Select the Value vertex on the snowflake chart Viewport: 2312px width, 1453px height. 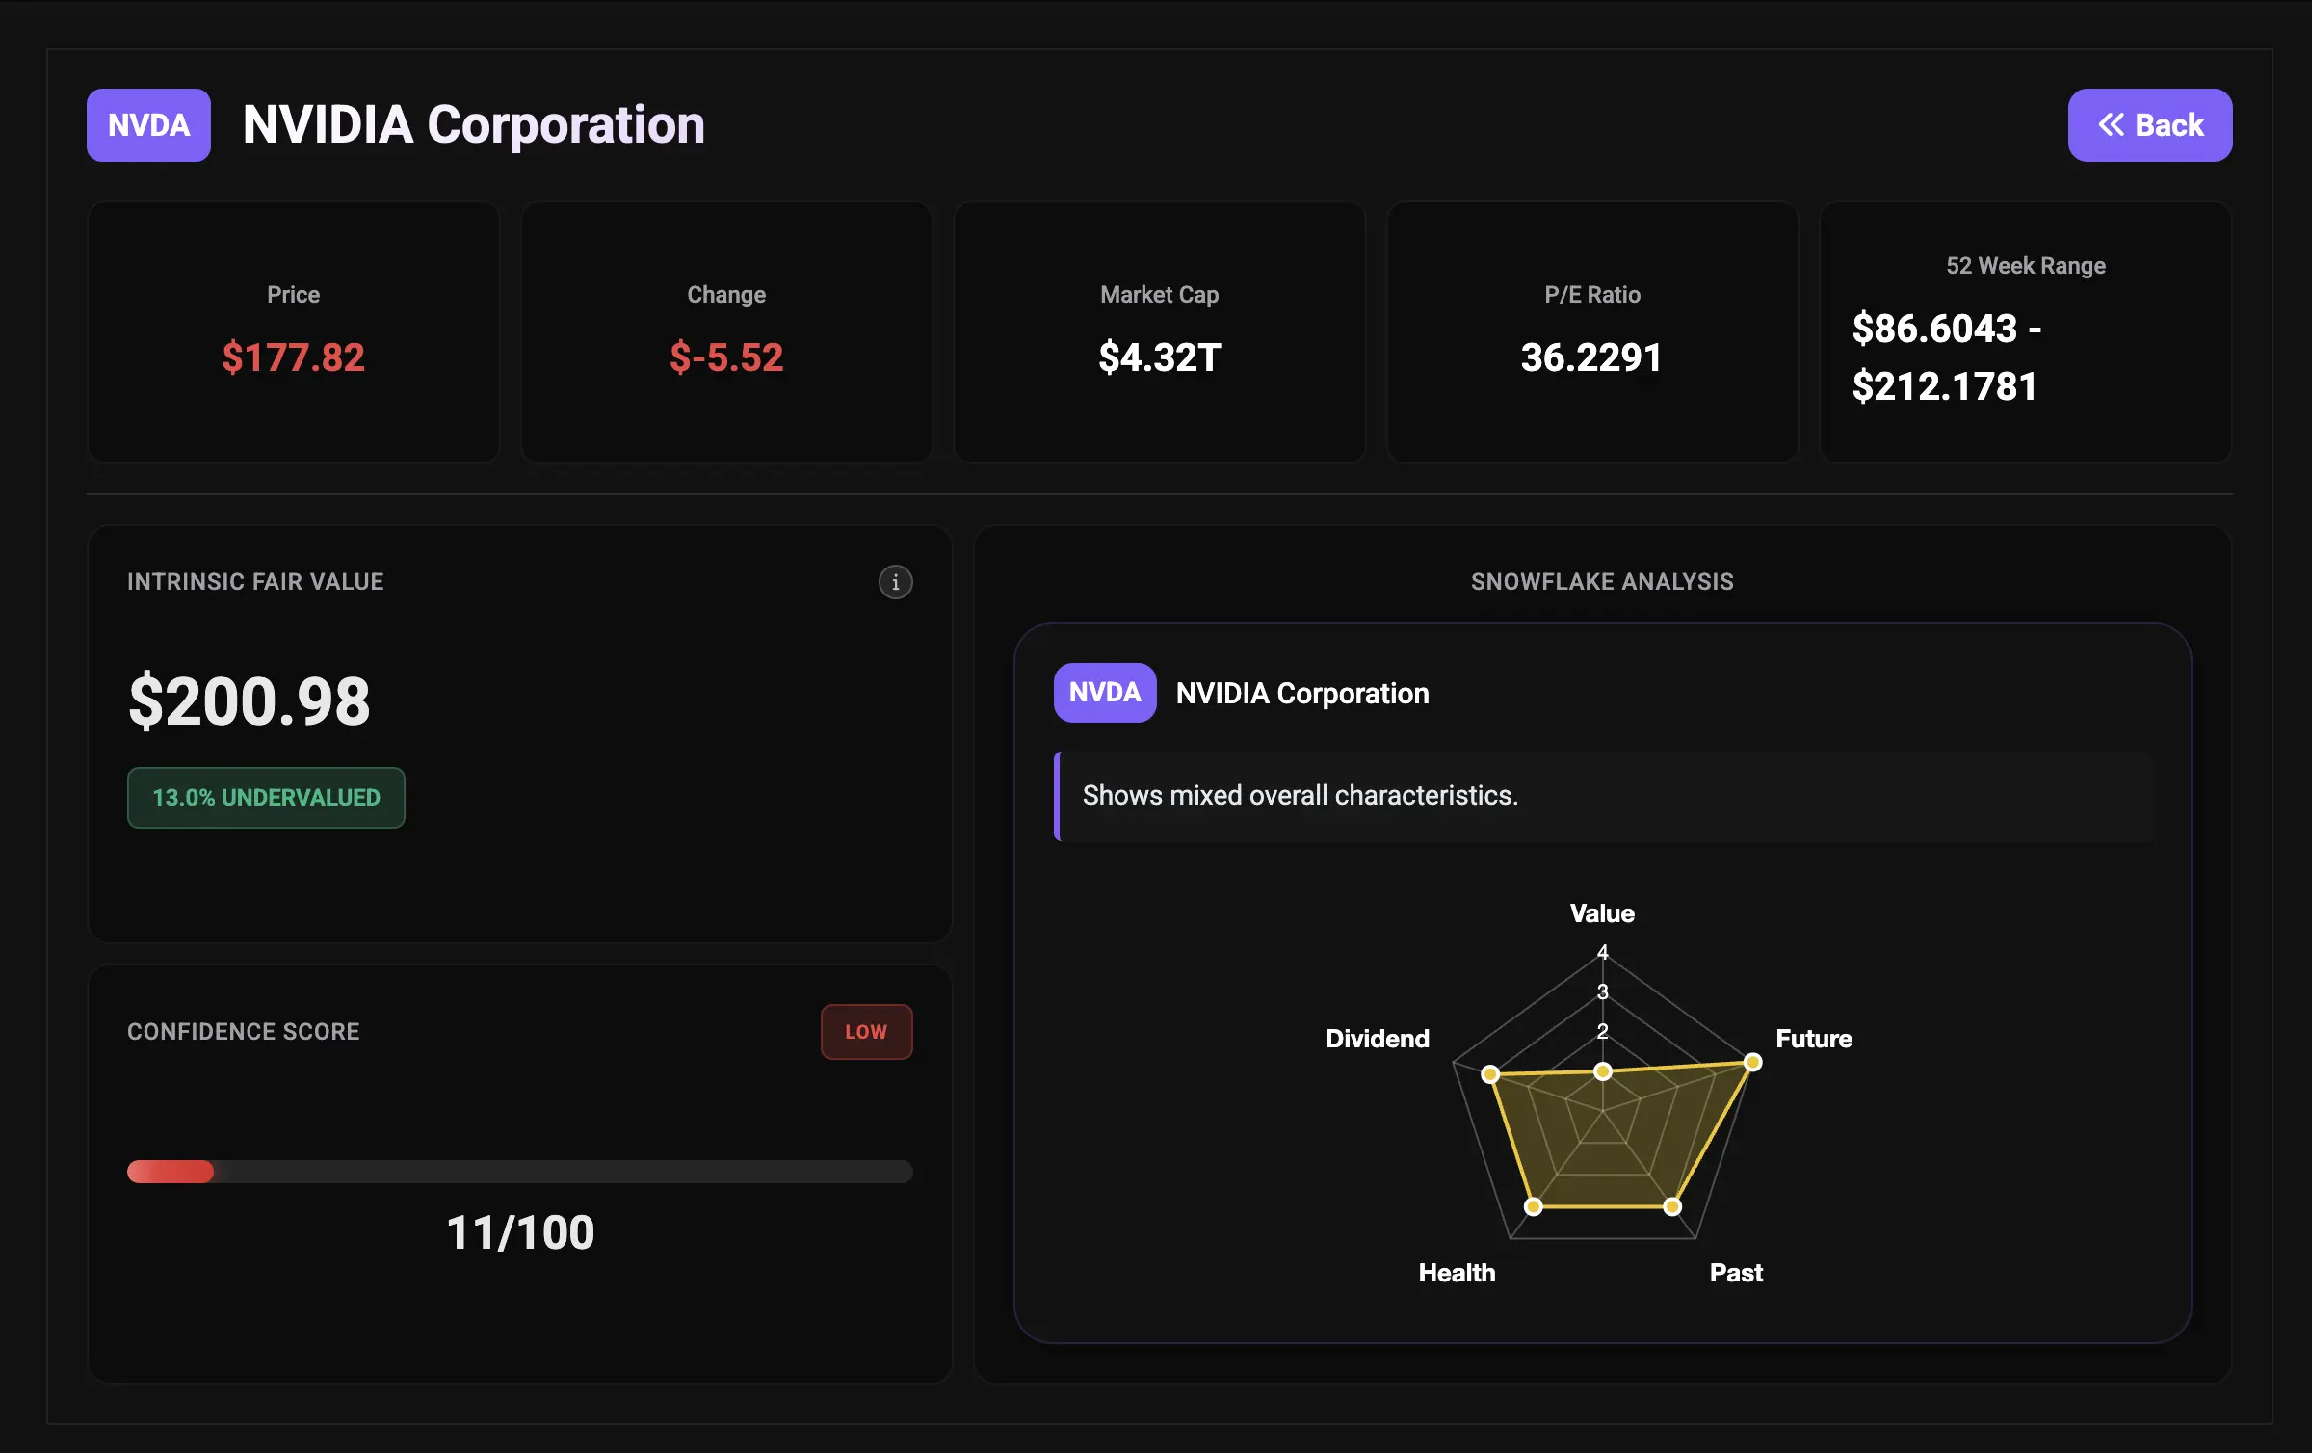(x=1602, y=1070)
